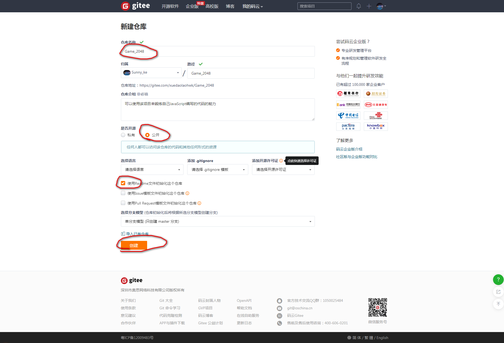Open the 更新日志 footer link
The image size is (504, 343).
click(244, 323)
